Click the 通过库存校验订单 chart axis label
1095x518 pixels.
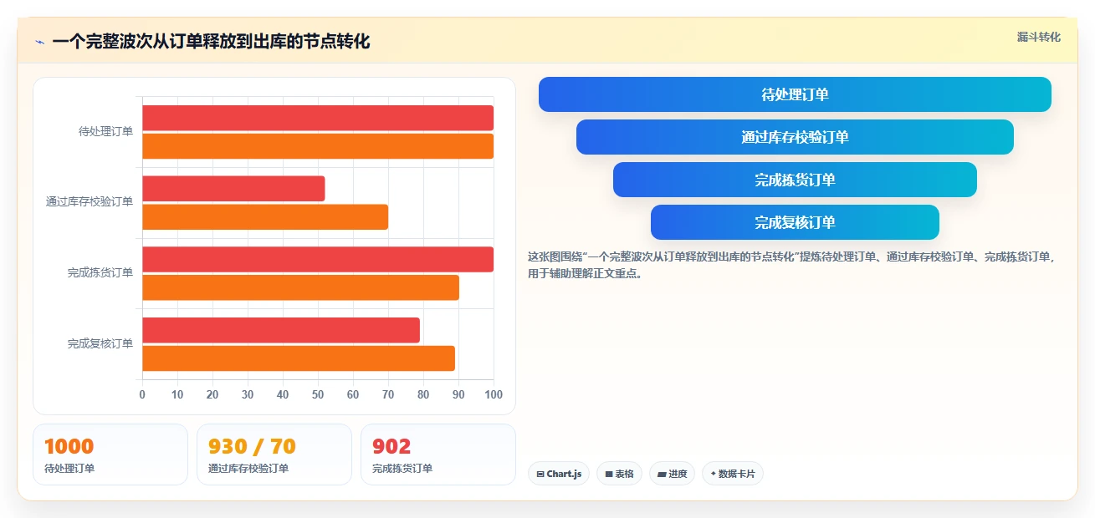tap(90, 202)
